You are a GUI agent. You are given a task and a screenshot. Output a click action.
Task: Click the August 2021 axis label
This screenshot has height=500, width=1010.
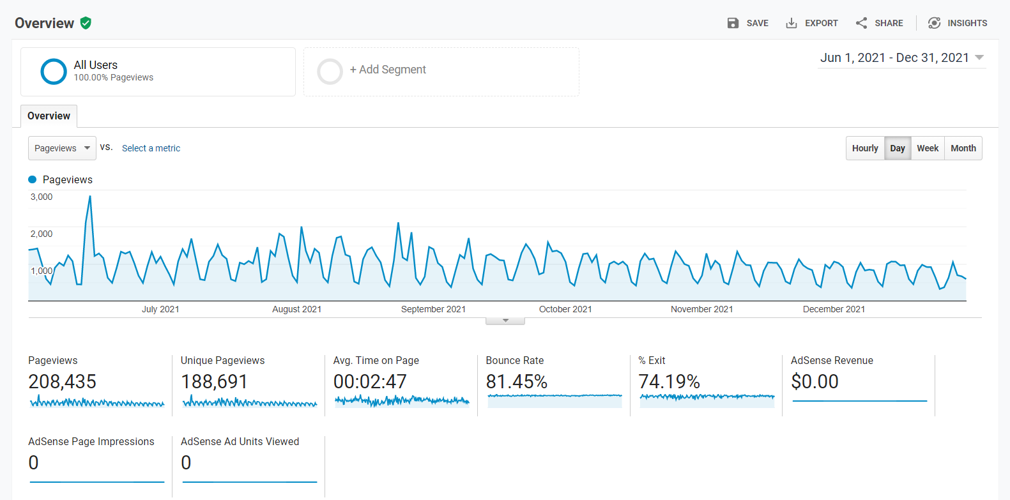[x=297, y=309]
